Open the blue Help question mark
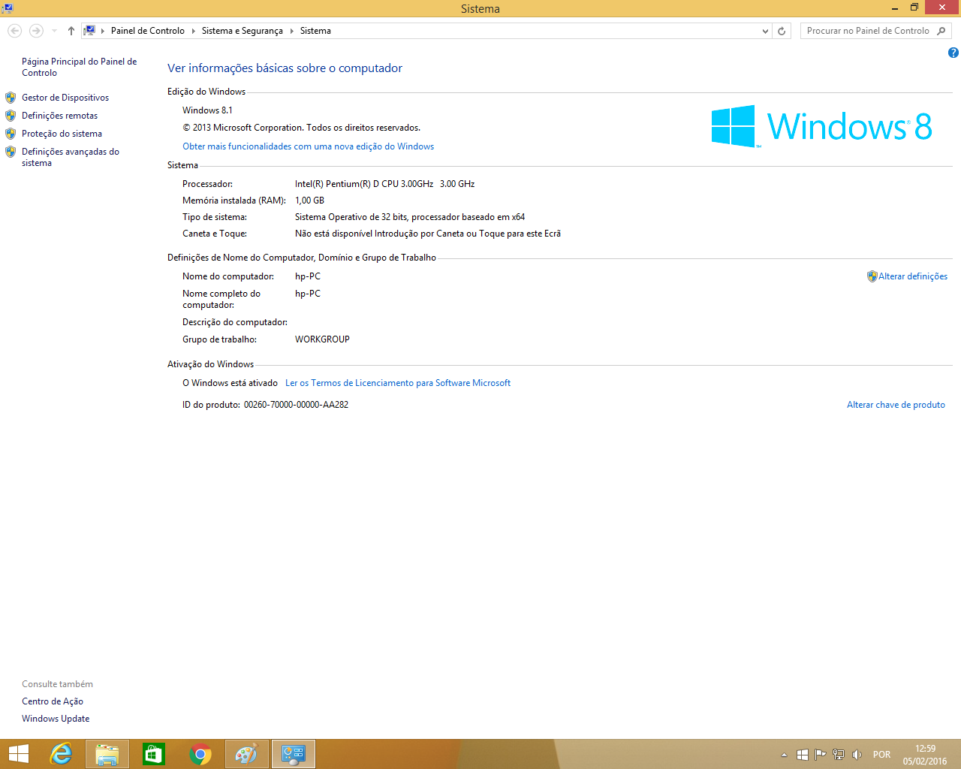 [x=953, y=53]
